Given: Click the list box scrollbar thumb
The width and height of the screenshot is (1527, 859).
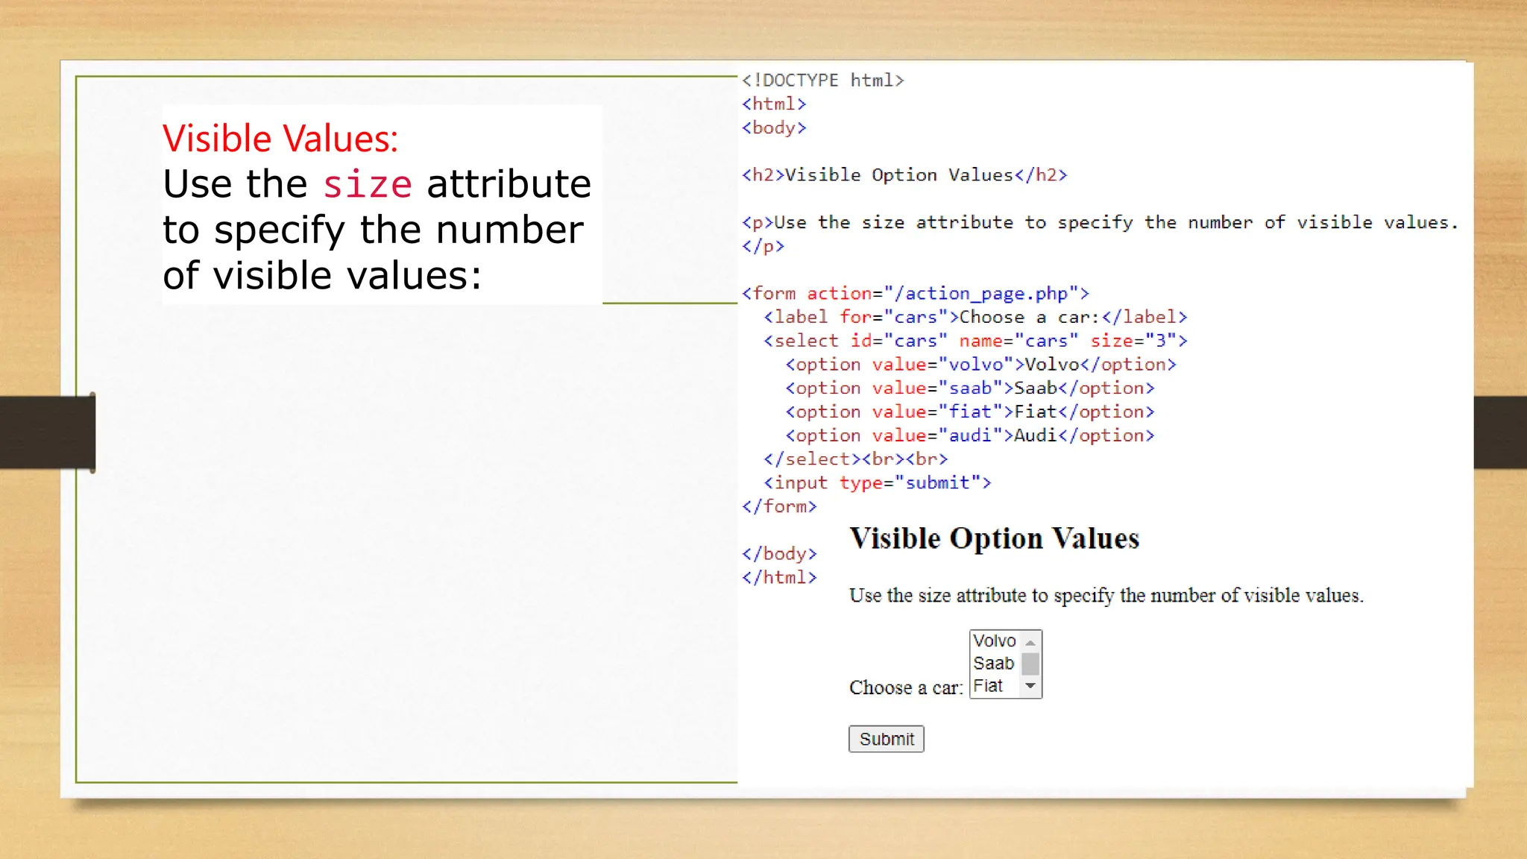Looking at the screenshot, I should [x=1030, y=664].
